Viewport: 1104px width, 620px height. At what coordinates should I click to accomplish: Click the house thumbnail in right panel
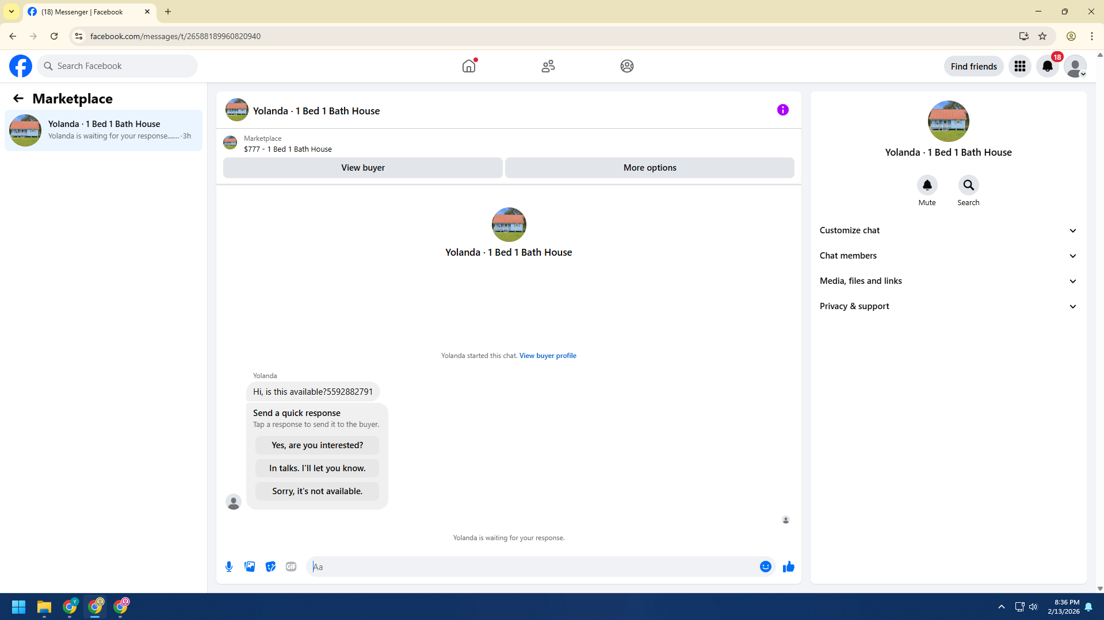coord(948,121)
